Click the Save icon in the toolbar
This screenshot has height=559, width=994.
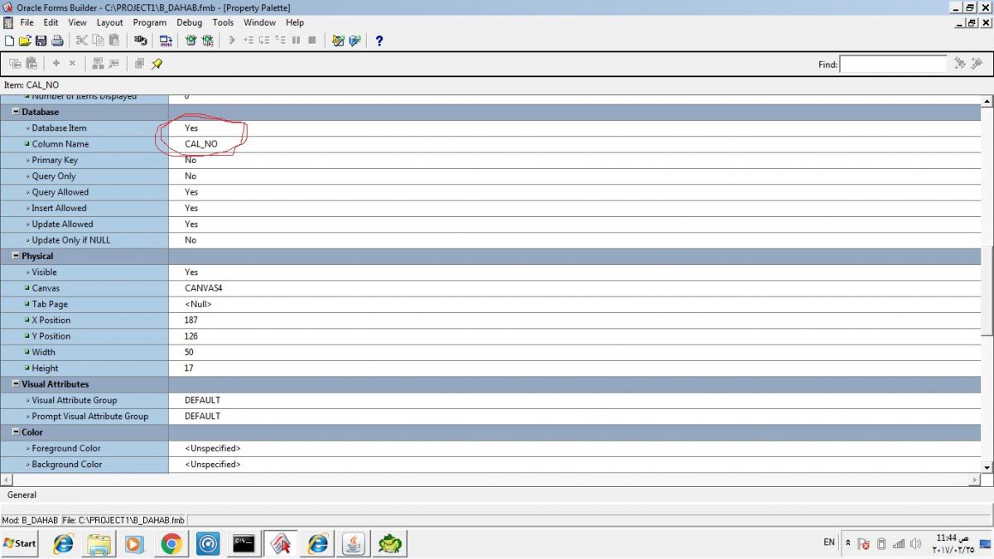coord(41,40)
